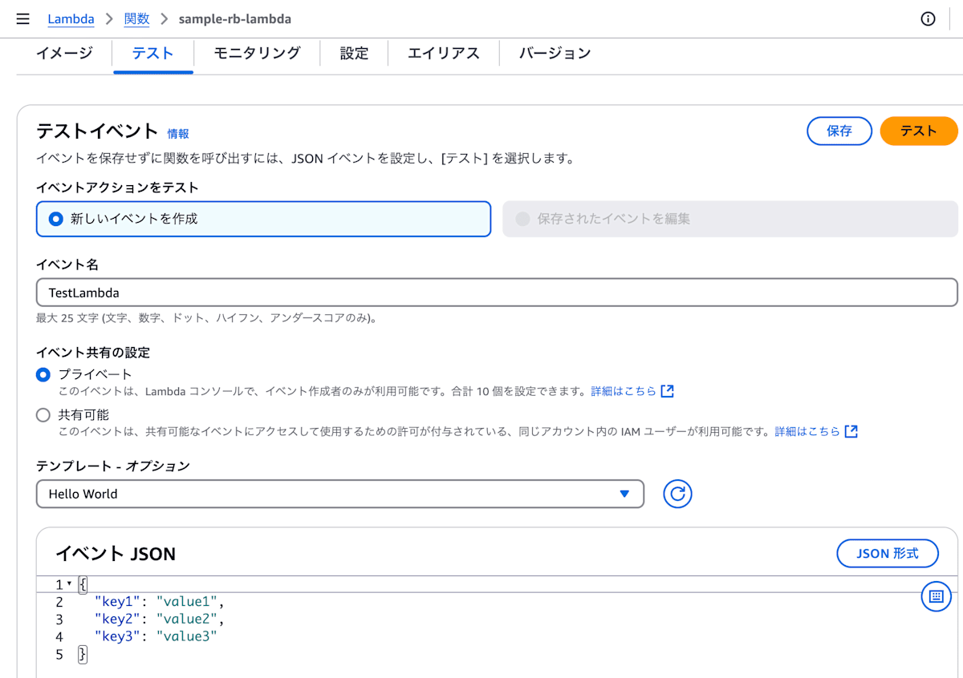Image resolution: width=963 pixels, height=678 pixels.
Task: Open the Hello World template dropdown
Action: click(340, 494)
